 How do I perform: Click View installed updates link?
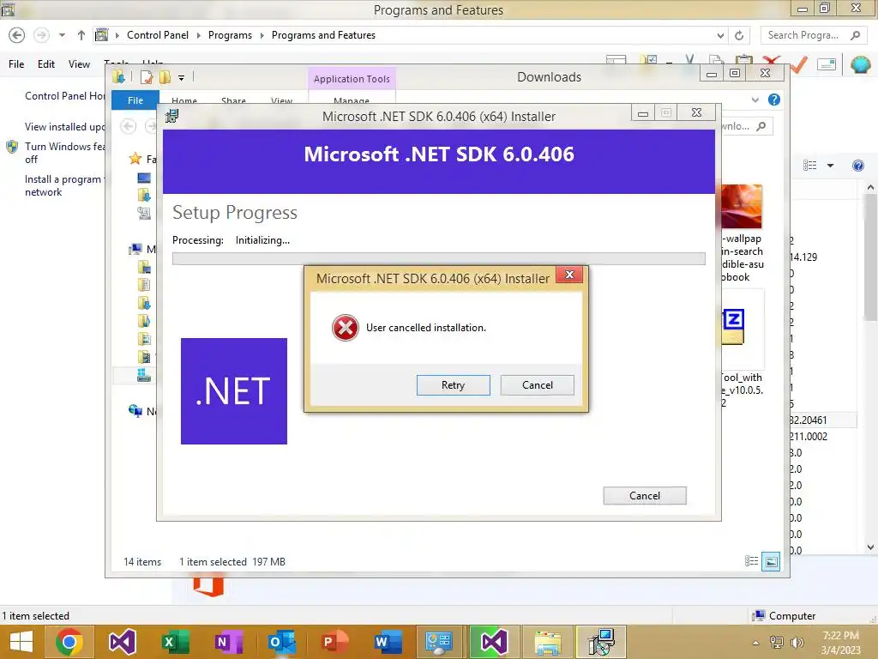(x=65, y=127)
